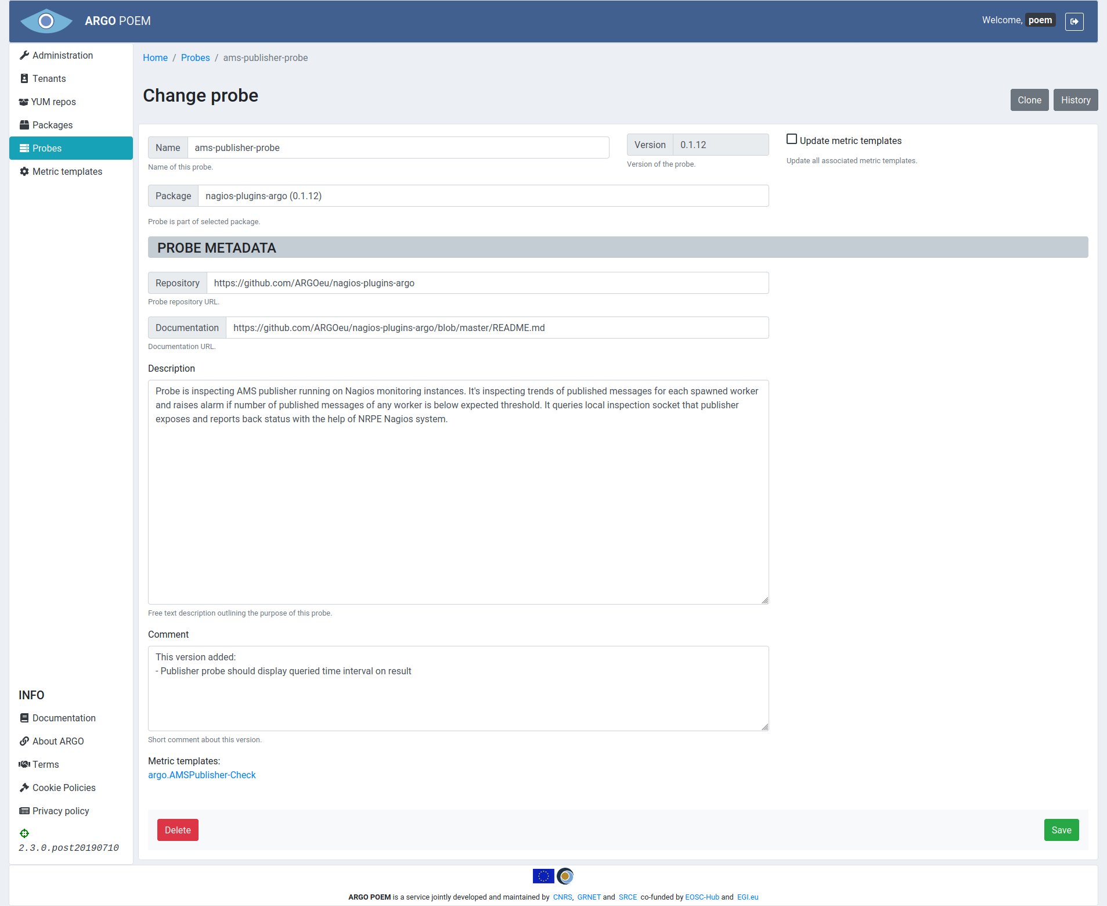Click the About ARGO link icon
The height and width of the screenshot is (906, 1107).
click(x=24, y=741)
